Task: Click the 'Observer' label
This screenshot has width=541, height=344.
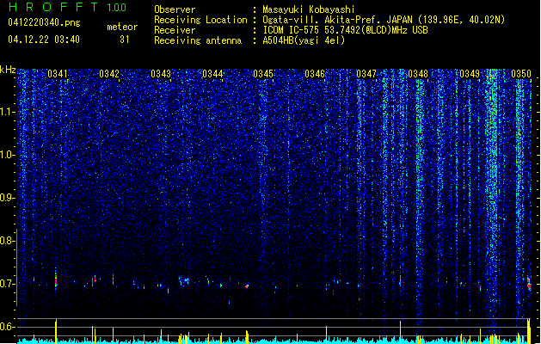Action: coord(175,9)
